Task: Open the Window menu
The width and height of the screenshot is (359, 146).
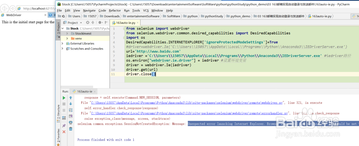Action: (157, 10)
